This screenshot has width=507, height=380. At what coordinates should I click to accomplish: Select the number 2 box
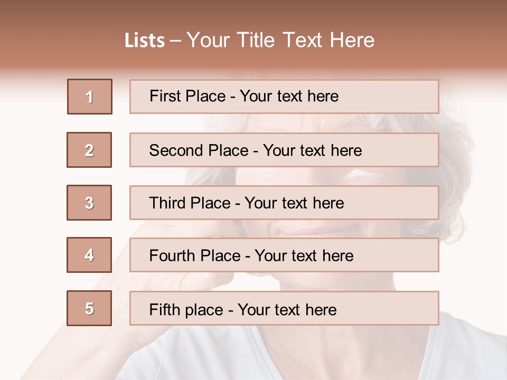click(89, 150)
